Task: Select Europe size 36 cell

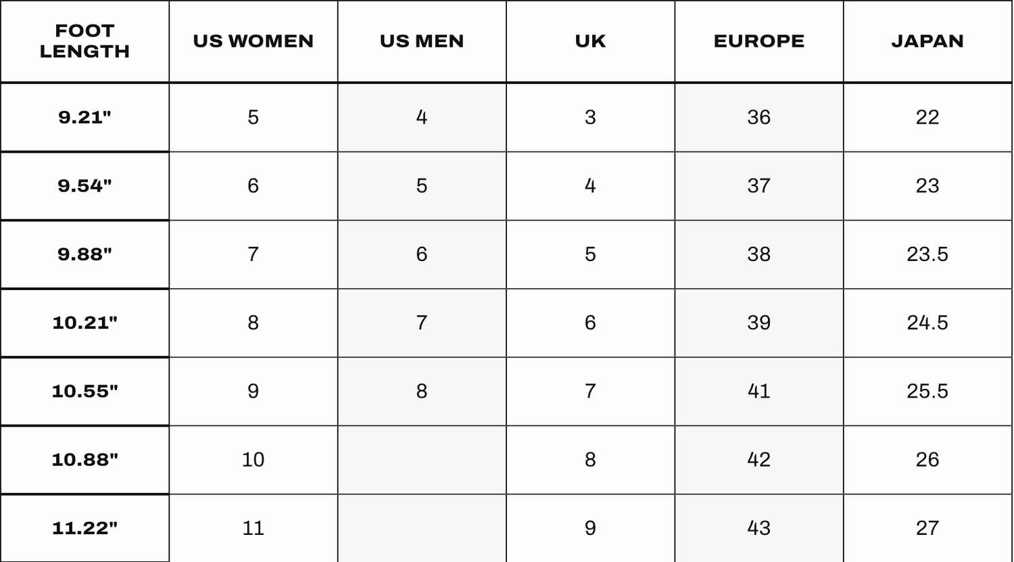Action: click(x=759, y=118)
